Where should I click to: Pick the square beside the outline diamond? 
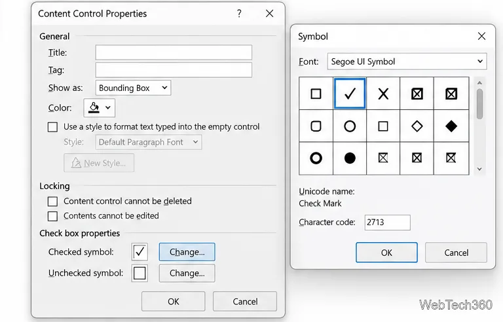pyautogui.click(x=383, y=126)
